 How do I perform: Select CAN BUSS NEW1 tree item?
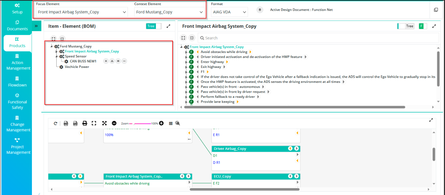pyautogui.click(x=83, y=61)
